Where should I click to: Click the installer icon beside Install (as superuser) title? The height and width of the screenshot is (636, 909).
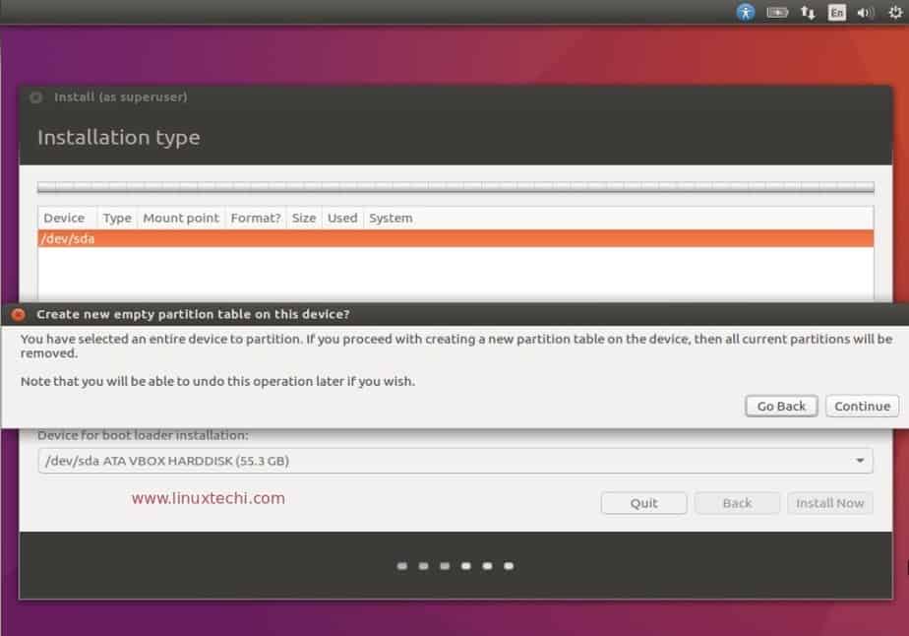[x=35, y=96]
